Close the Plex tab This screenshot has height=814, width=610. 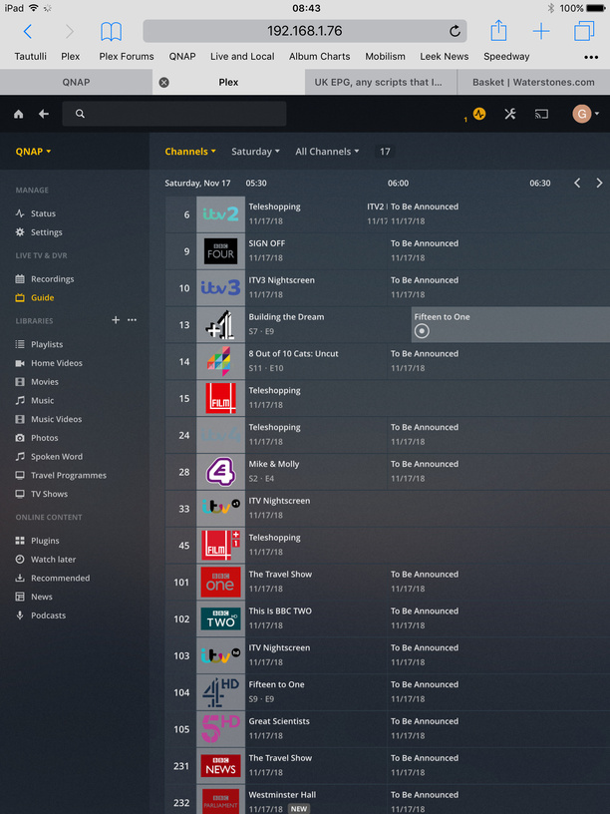point(163,82)
